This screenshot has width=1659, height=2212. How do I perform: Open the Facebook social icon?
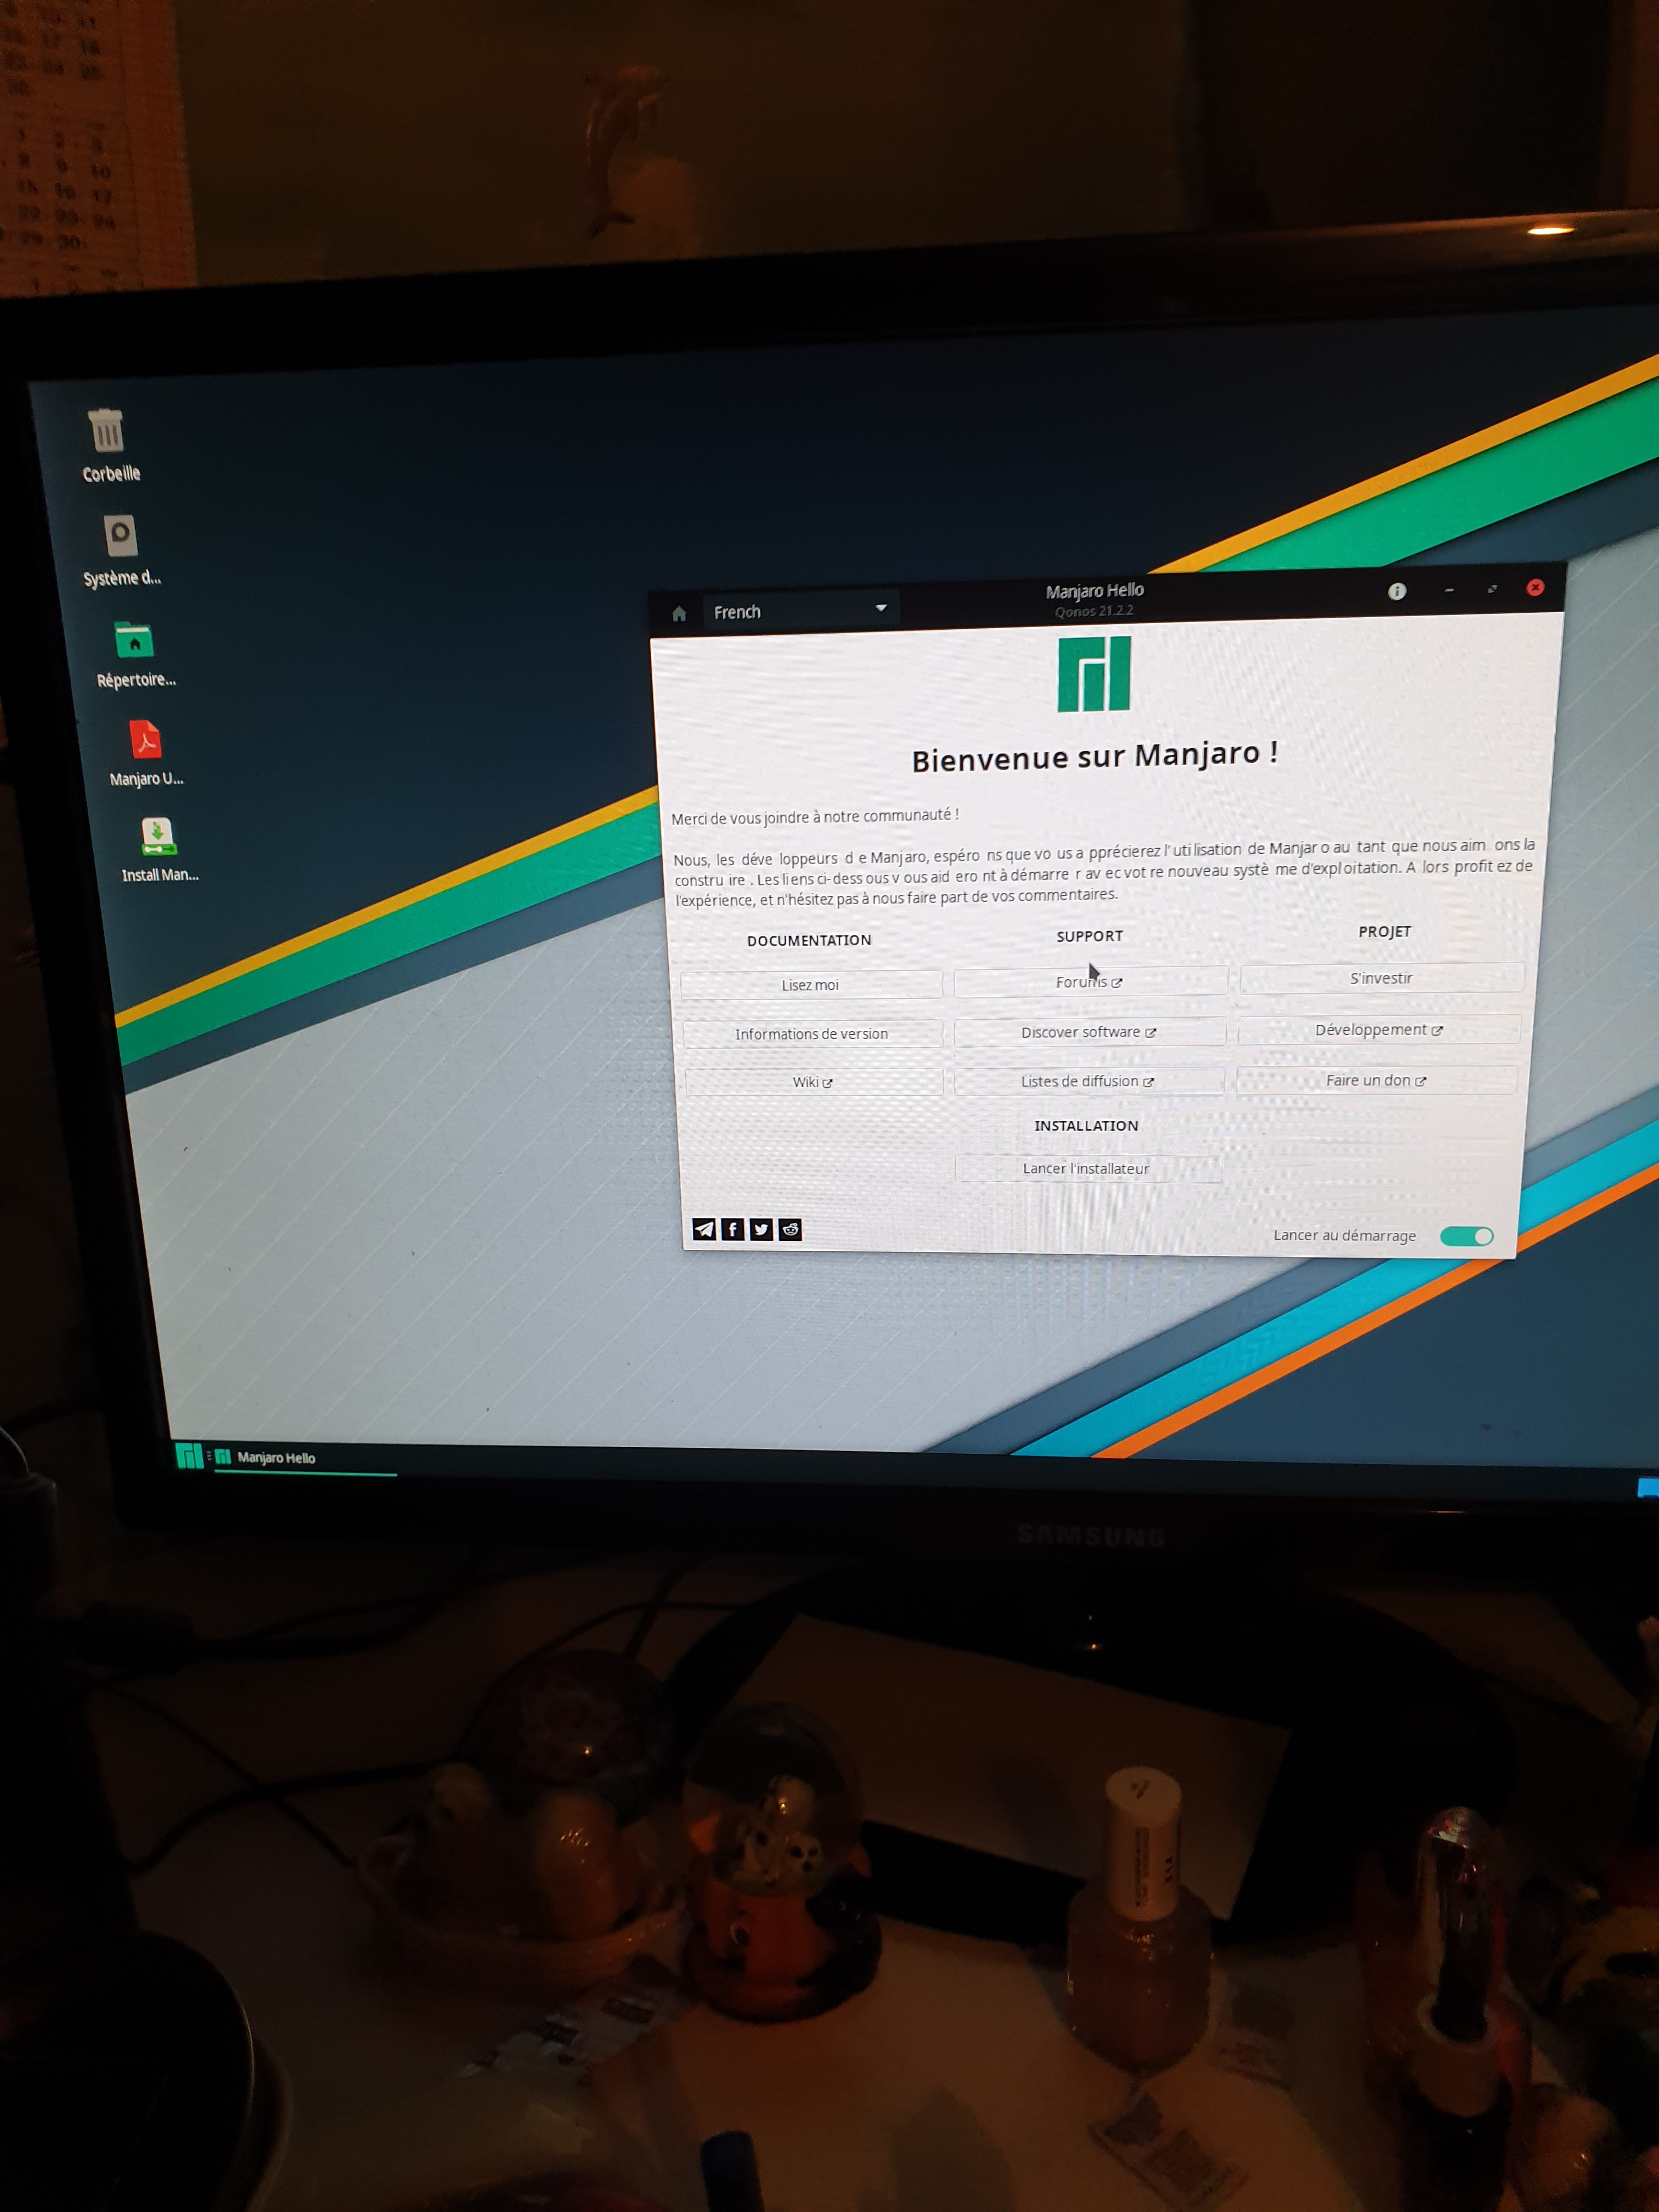(x=733, y=1229)
